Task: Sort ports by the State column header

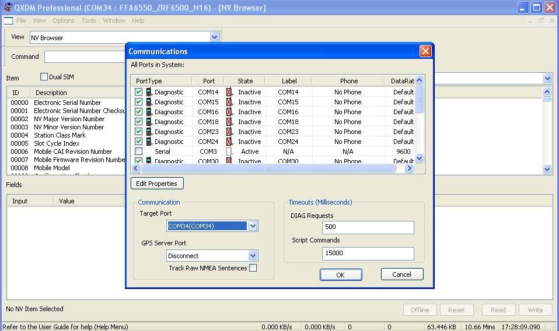Action: tap(245, 81)
